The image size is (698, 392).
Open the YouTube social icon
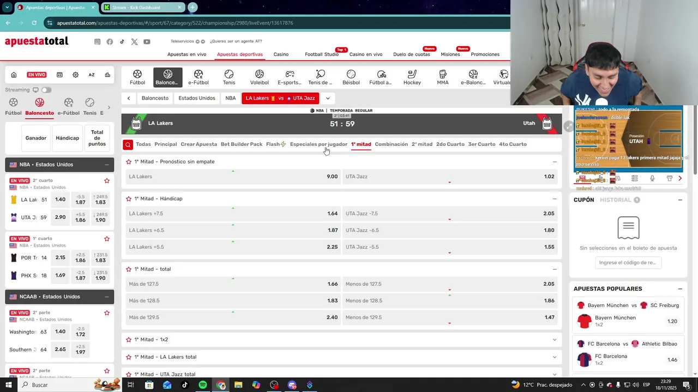point(147,42)
